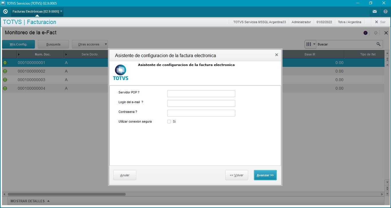Click the Busqueda button
This screenshot has width=391, height=208.
click(x=53, y=44)
